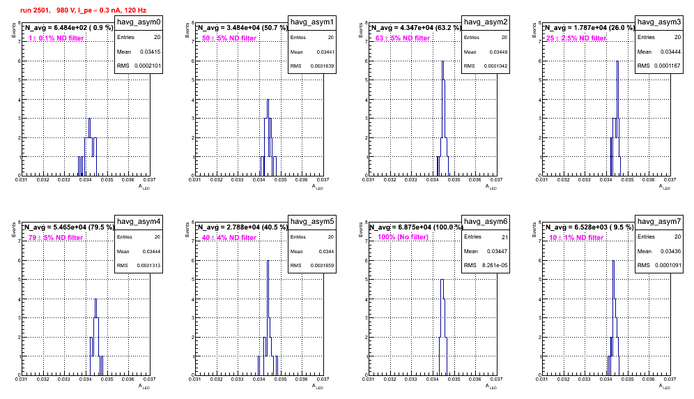The height and width of the screenshot is (399, 694).
Task: Click the magenta 79± 5% ND filter label
Action: (x=56, y=238)
